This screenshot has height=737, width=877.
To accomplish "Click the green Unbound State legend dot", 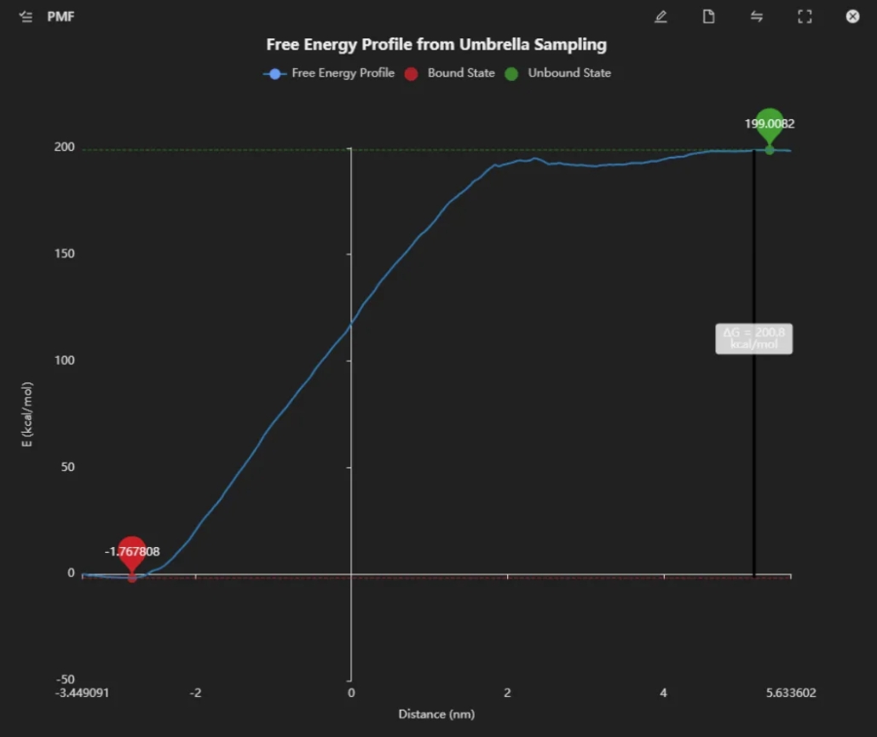I will (511, 74).
